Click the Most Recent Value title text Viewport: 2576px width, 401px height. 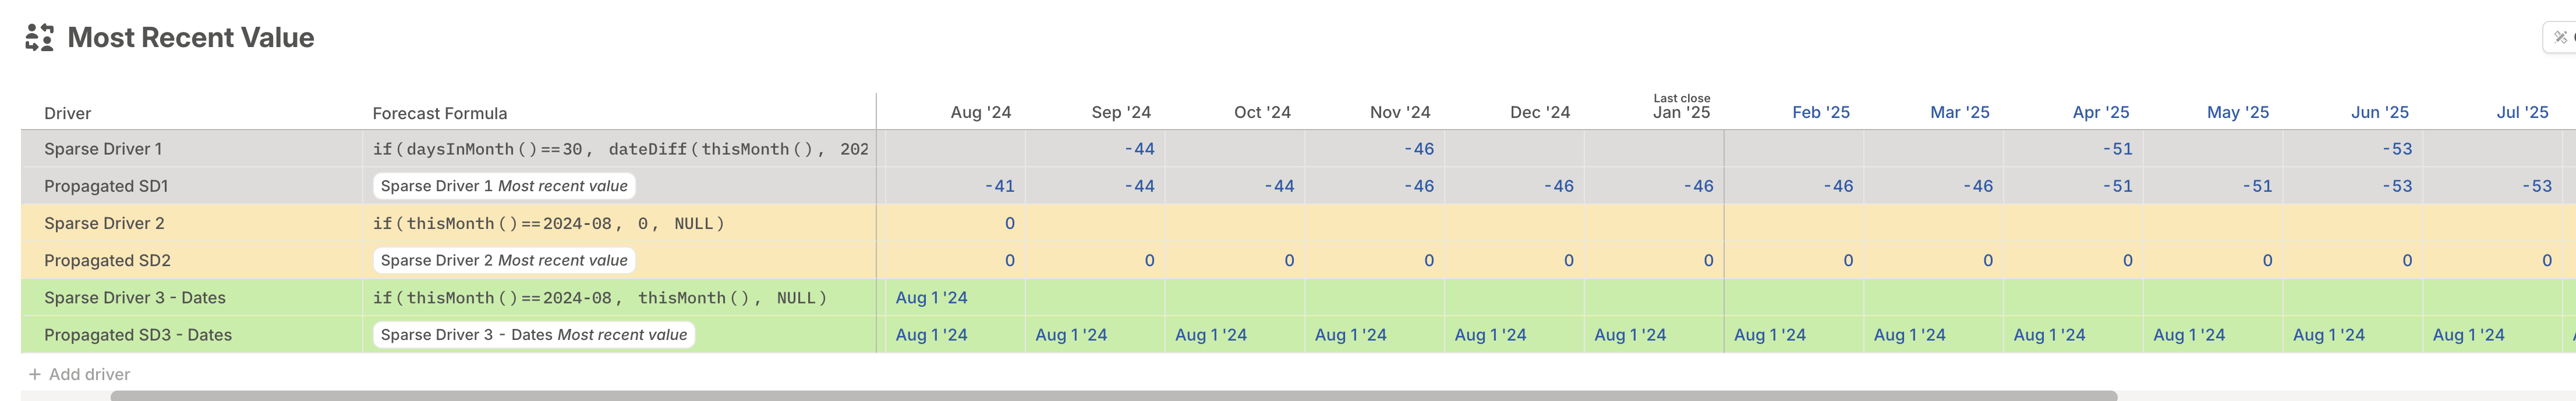[x=191, y=38]
